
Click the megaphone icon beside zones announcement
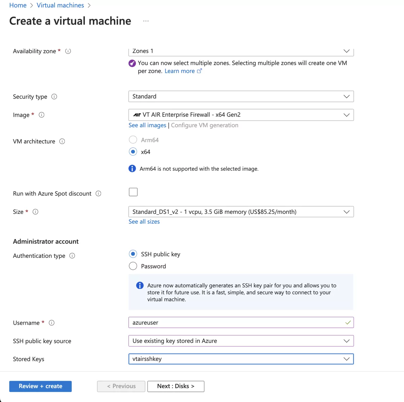[132, 63]
